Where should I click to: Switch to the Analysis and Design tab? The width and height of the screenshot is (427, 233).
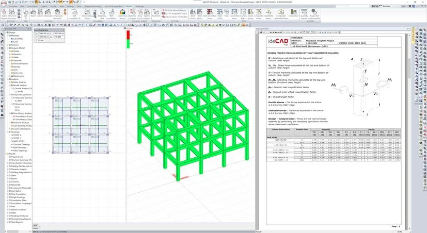pyautogui.click(x=93, y=6)
